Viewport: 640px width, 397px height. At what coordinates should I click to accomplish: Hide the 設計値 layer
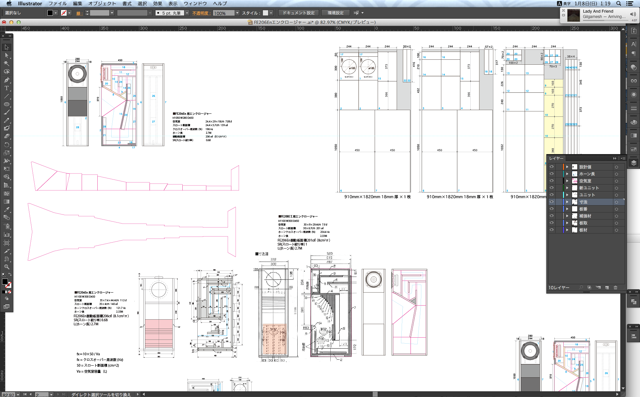552,167
